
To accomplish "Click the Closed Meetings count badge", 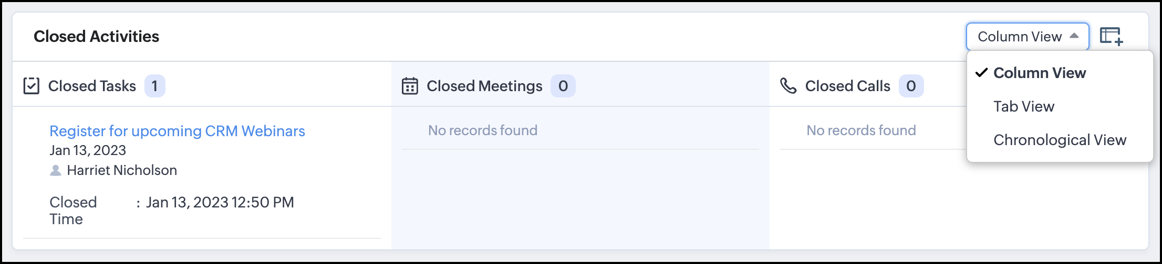I will click(563, 86).
